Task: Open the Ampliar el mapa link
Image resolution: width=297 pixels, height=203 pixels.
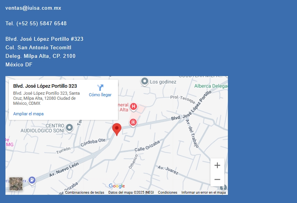Action: point(28,114)
